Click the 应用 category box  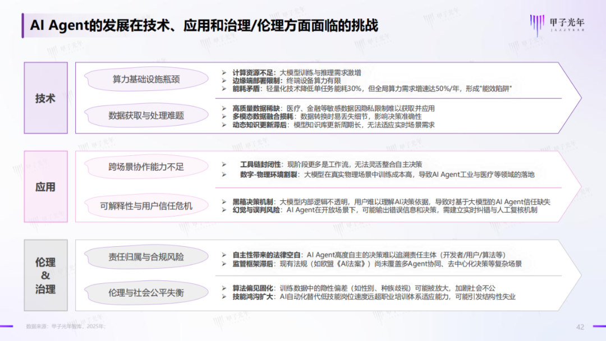coord(45,187)
